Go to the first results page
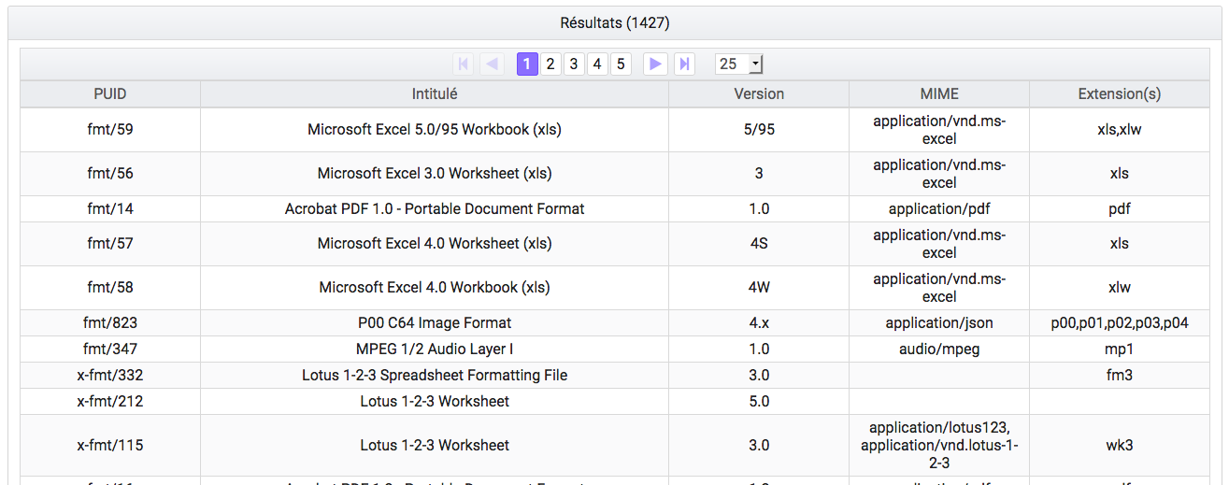The height and width of the screenshot is (485, 1229). 464,64
